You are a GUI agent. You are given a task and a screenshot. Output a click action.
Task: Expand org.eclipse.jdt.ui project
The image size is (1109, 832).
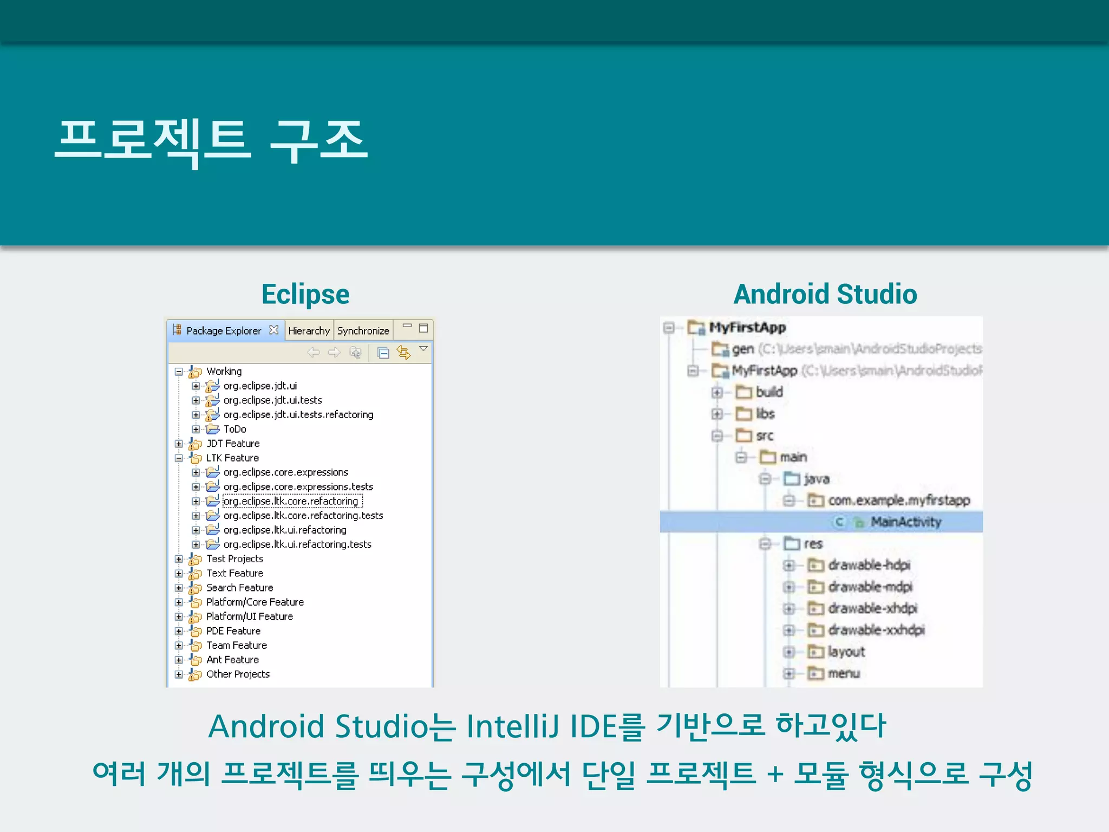point(196,386)
